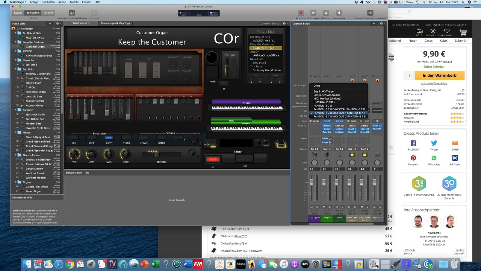Image resolution: width=481 pixels, height=271 pixels.
Task: Toggle the Rotary ON red button
Action: pos(213,159)
